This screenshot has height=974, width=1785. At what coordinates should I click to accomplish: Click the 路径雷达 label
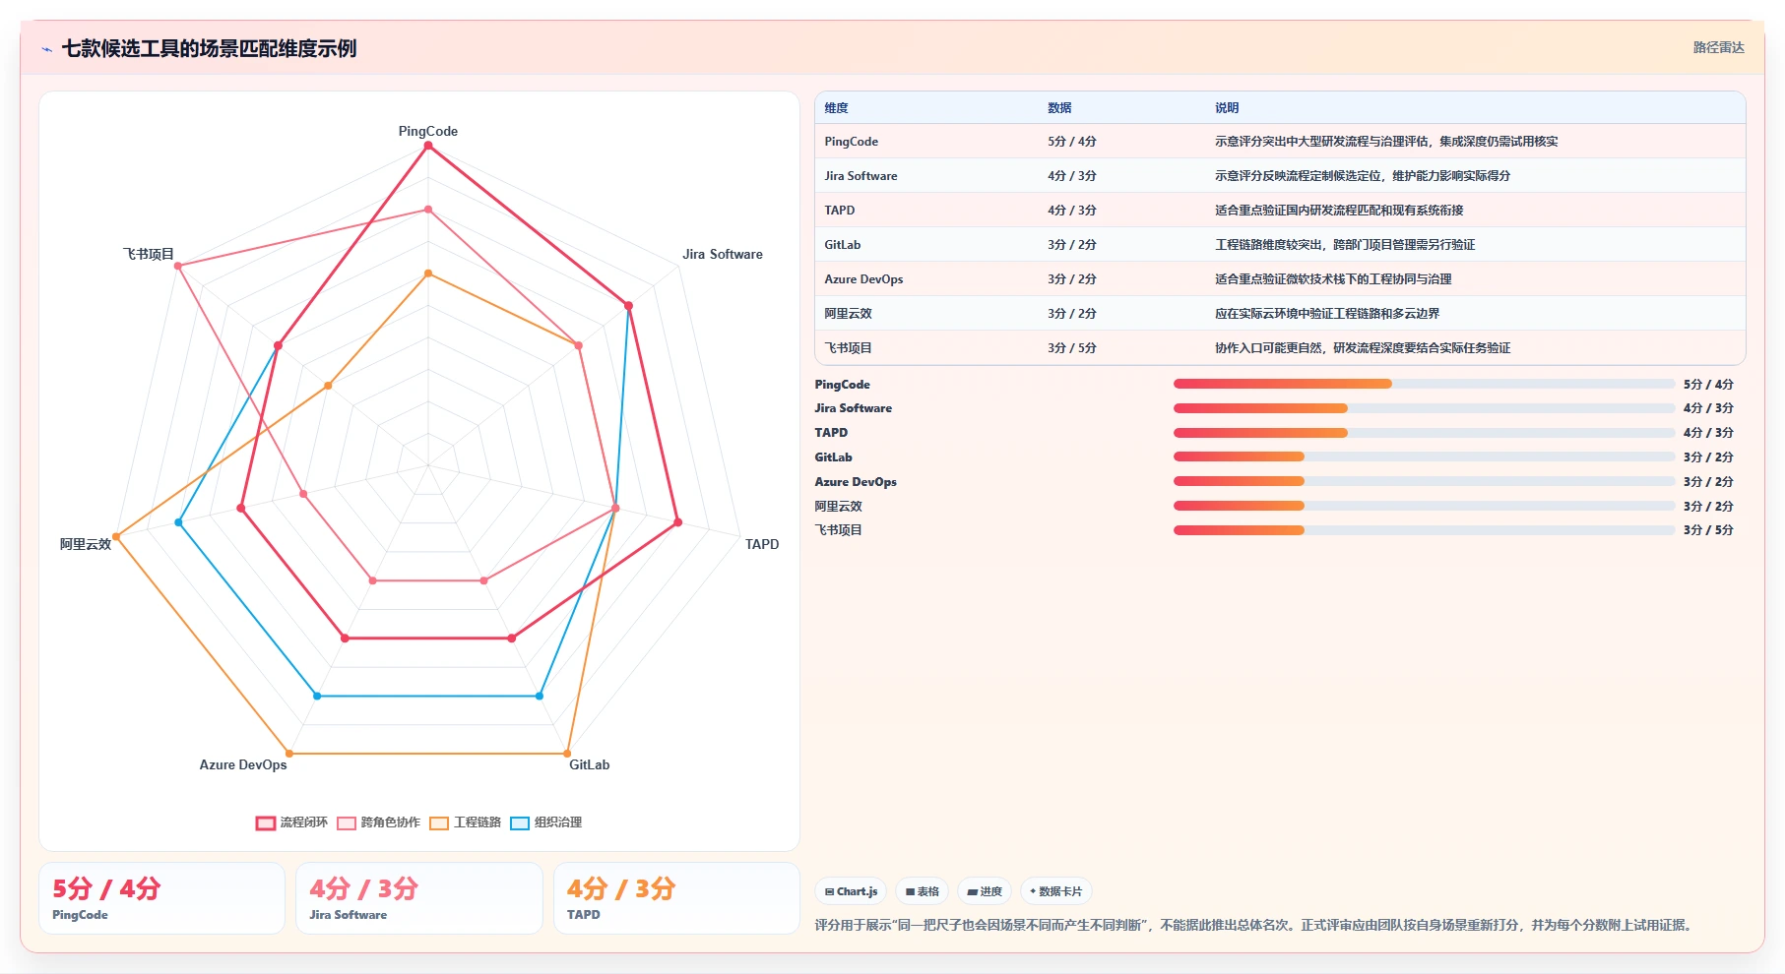tap(1718, 47)
